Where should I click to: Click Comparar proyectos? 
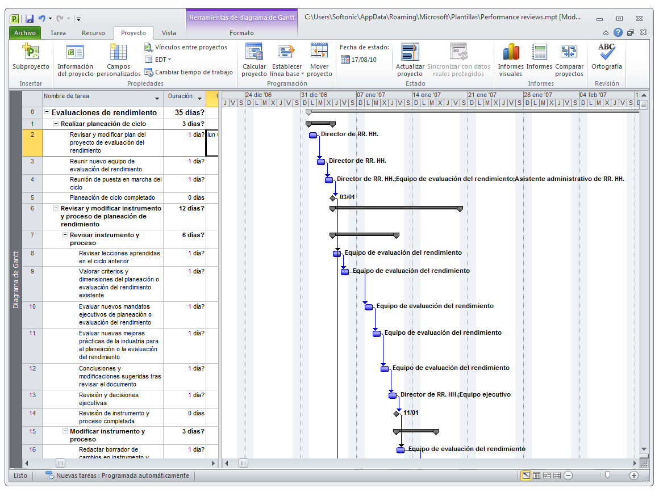point(569,60)
